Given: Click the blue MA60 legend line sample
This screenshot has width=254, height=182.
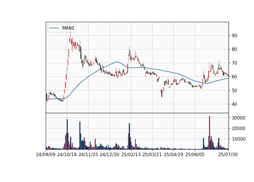Looking at the screenshot, I should 54,28.
